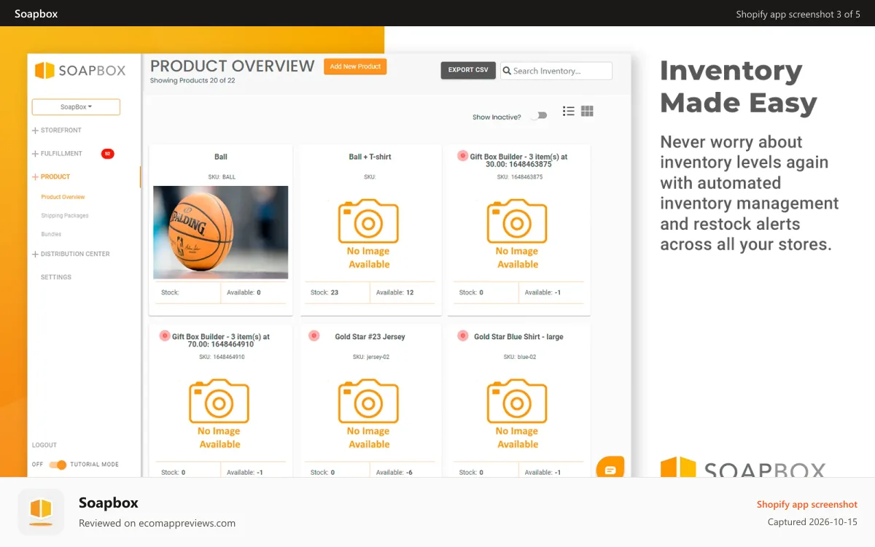Click No Image placeholder on Gold Star Blue Shirt

point(518,414)
